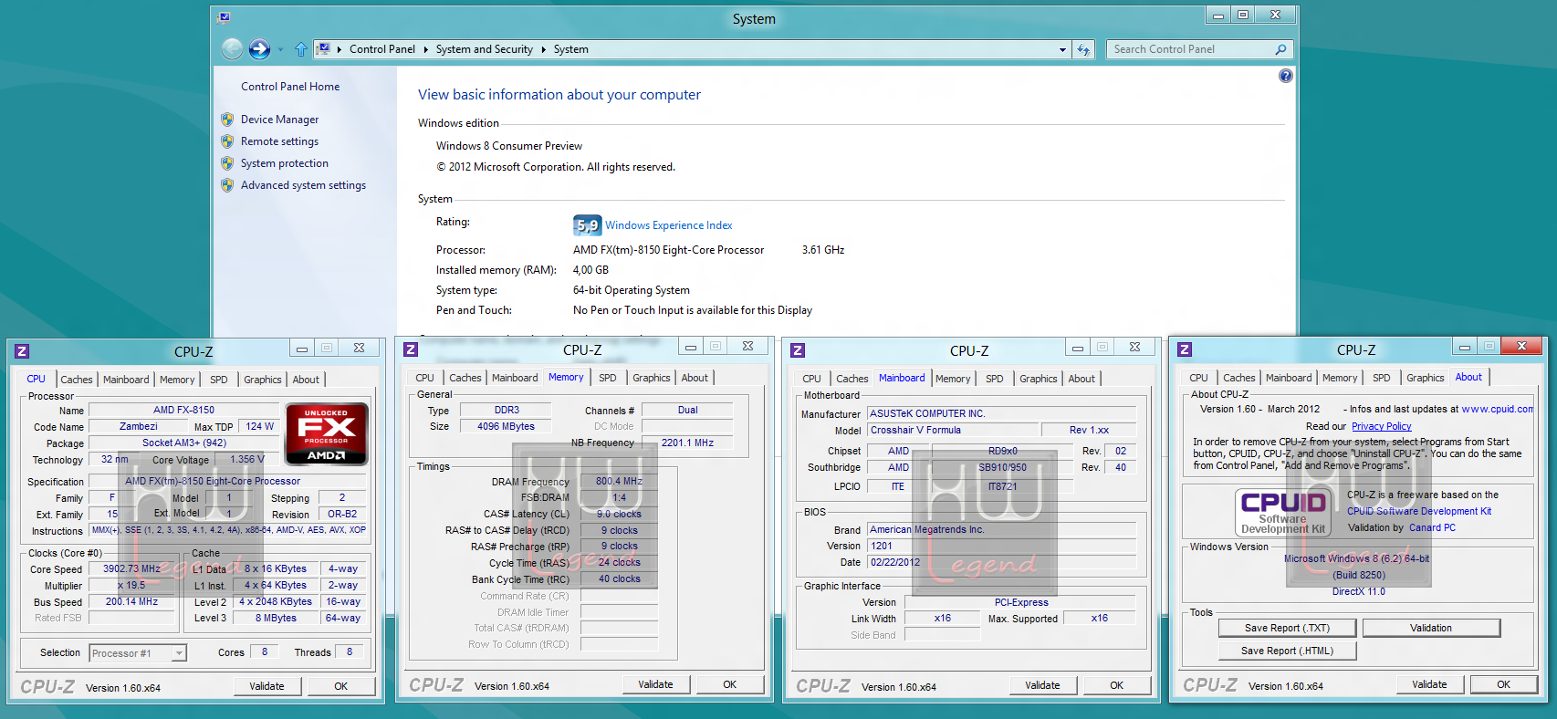Click the CPU-Z icon in Mainboard window title bar

pos(798,350)
